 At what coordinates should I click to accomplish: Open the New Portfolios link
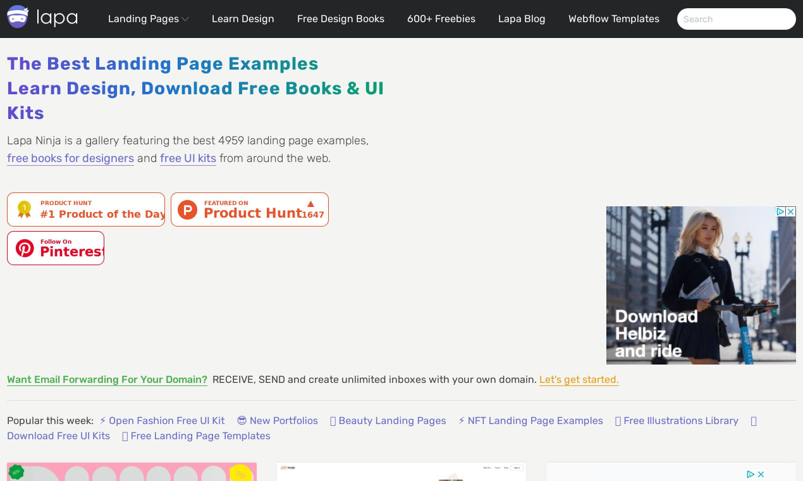[x=278, y=421]
